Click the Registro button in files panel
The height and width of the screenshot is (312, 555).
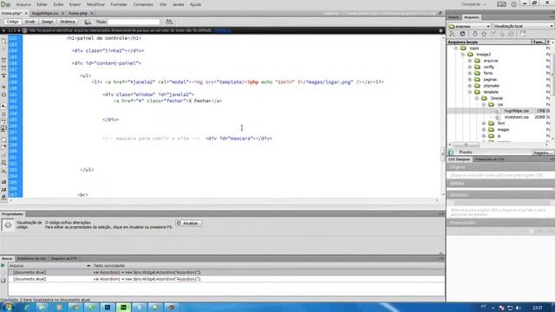[x=543, y=153]
